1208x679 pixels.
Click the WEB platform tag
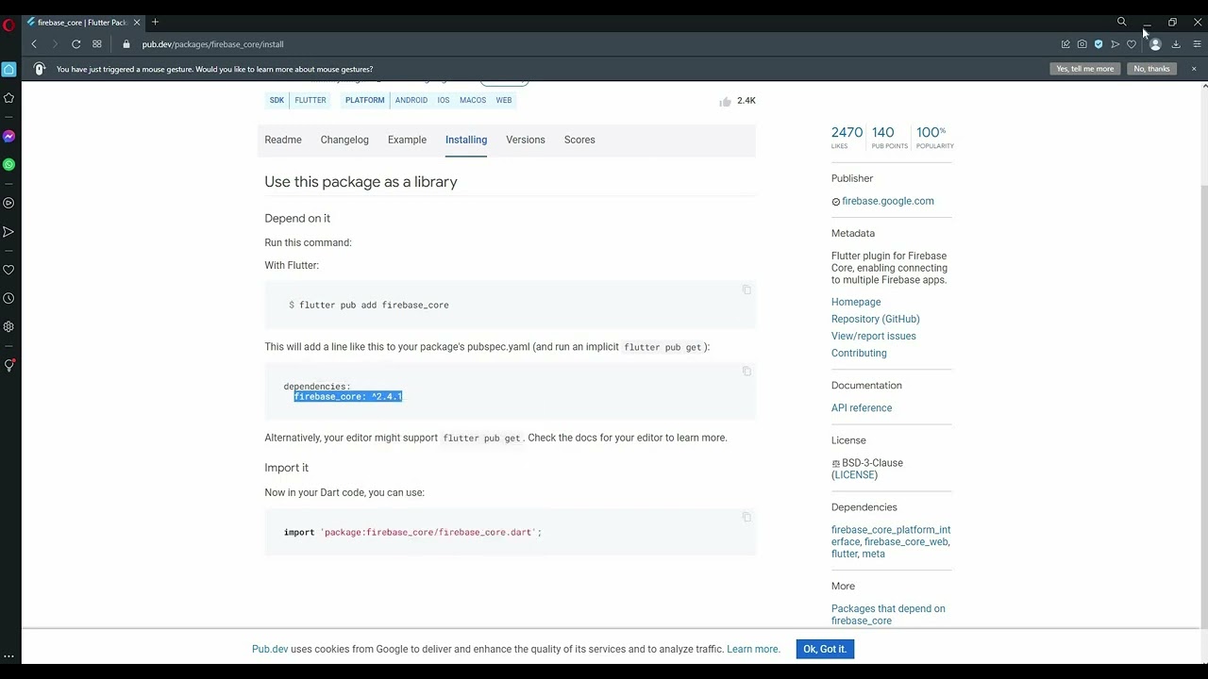pos(504,100)
